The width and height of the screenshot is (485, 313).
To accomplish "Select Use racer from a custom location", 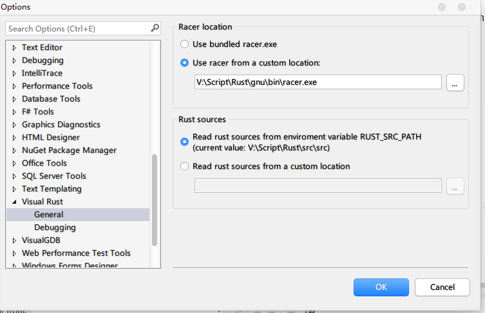I will pyautogui.click(x=185, y=63).
